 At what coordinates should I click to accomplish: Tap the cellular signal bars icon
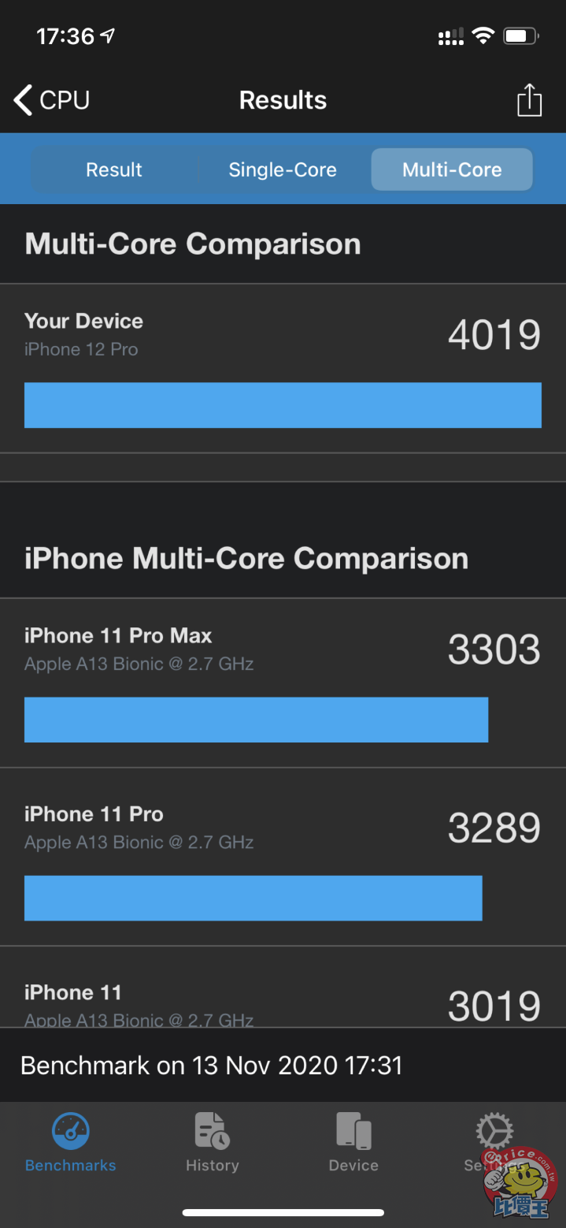(450, 36)
